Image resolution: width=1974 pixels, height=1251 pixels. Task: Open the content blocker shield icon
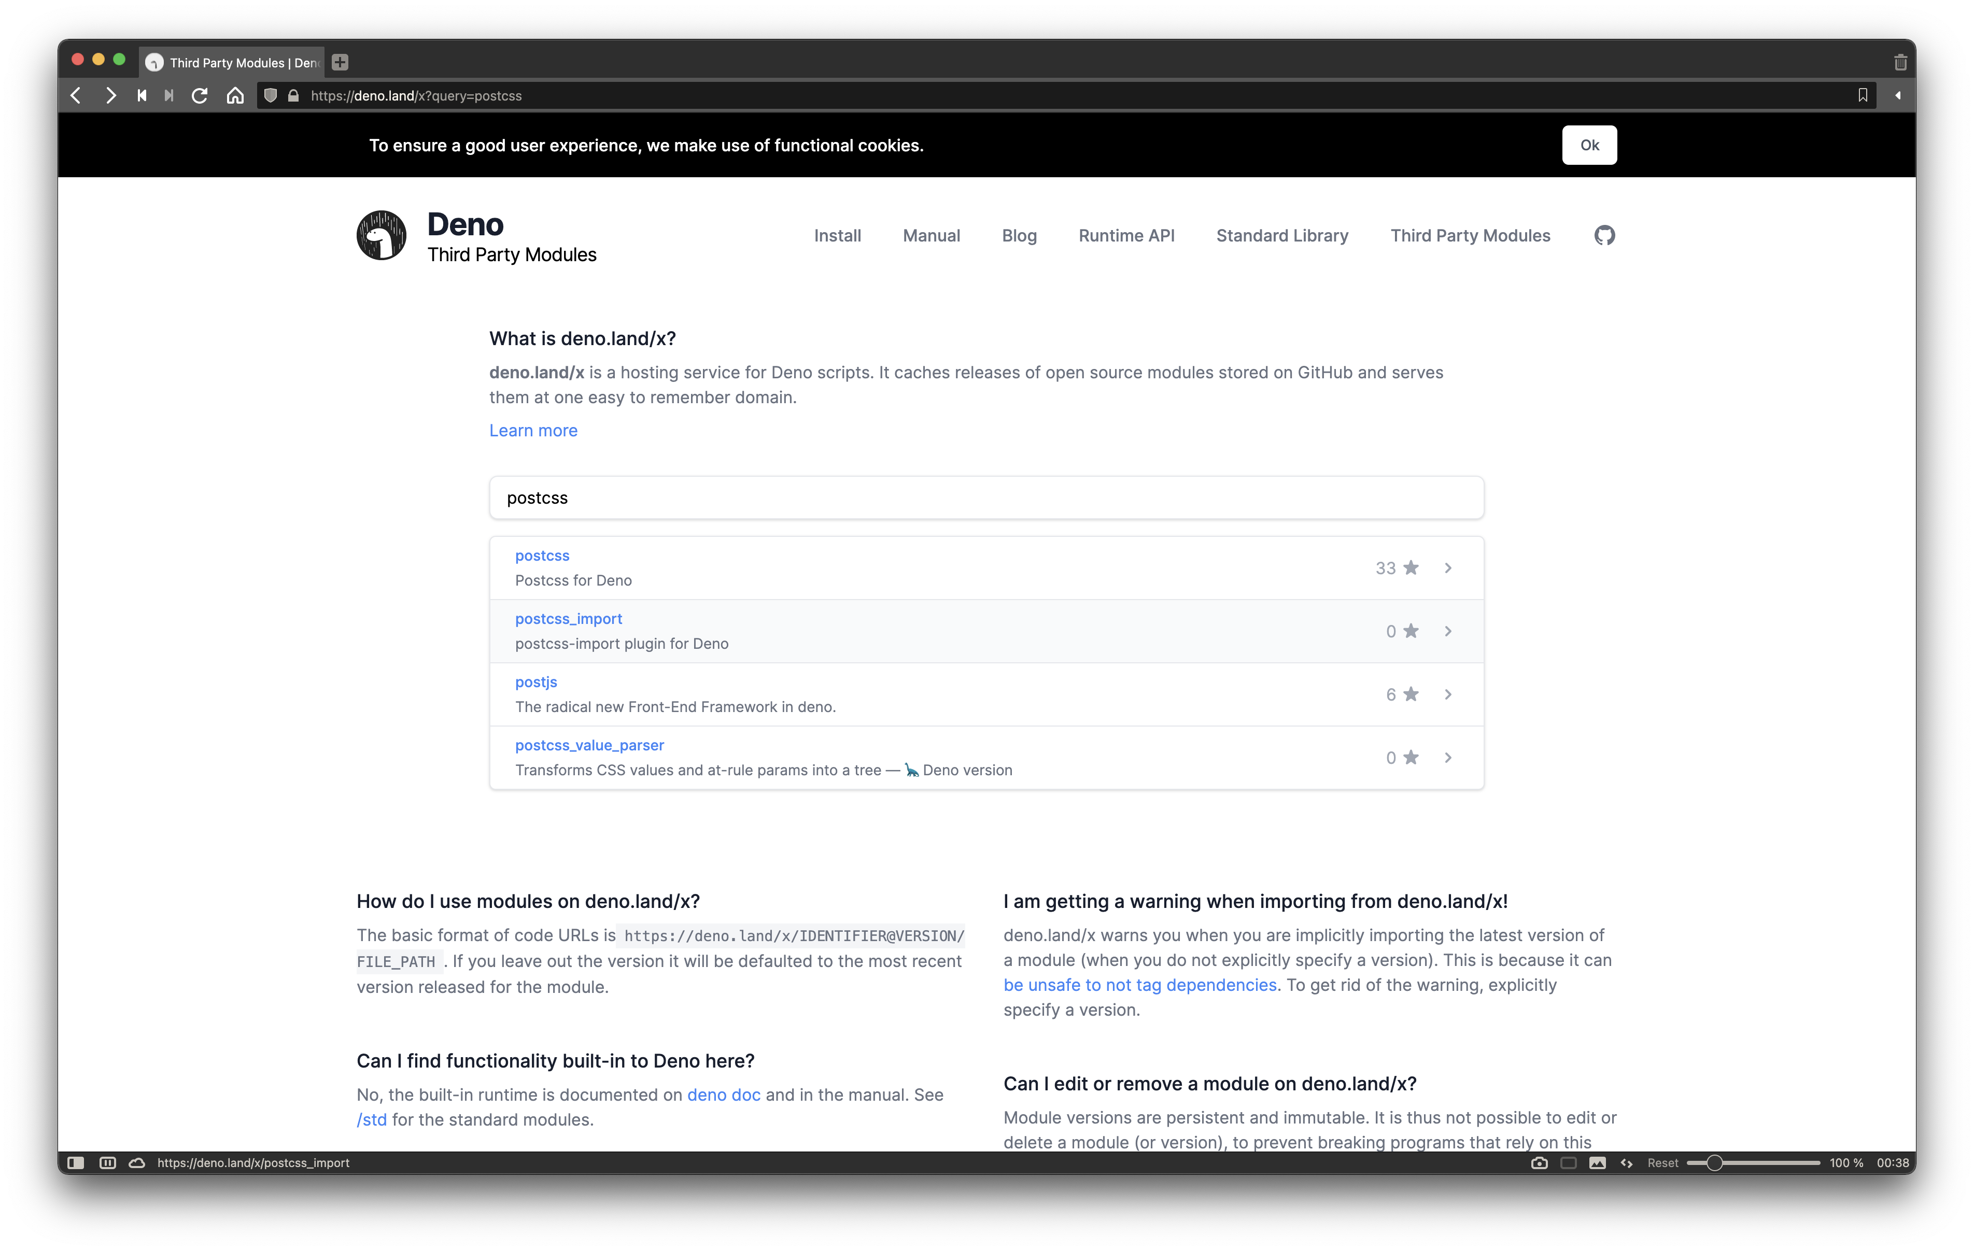tap(271, 96)
